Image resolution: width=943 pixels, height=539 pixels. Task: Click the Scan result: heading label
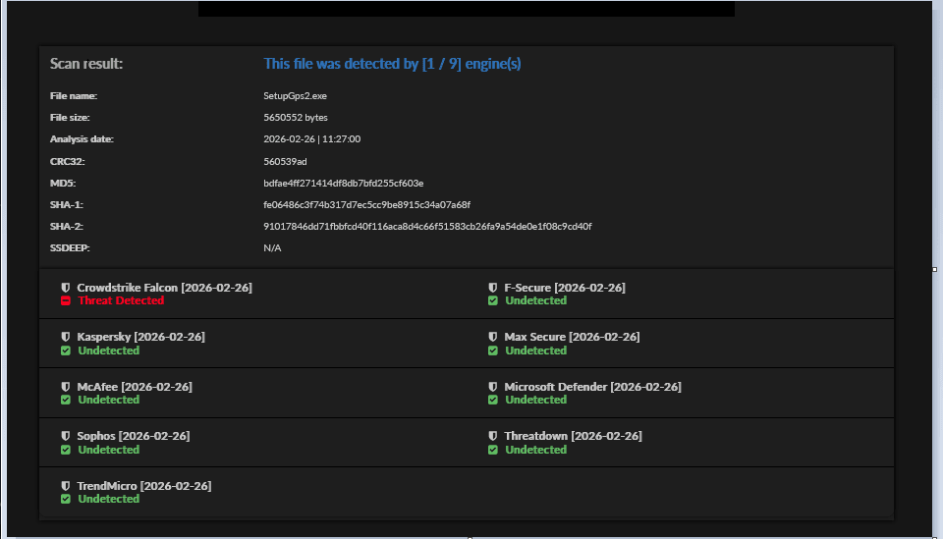point(86,64)
